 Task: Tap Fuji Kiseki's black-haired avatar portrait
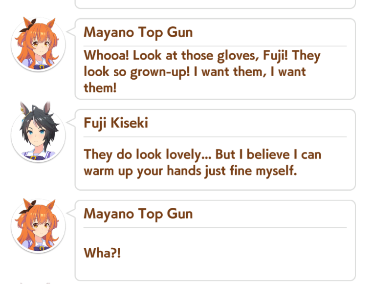(38, 134)
